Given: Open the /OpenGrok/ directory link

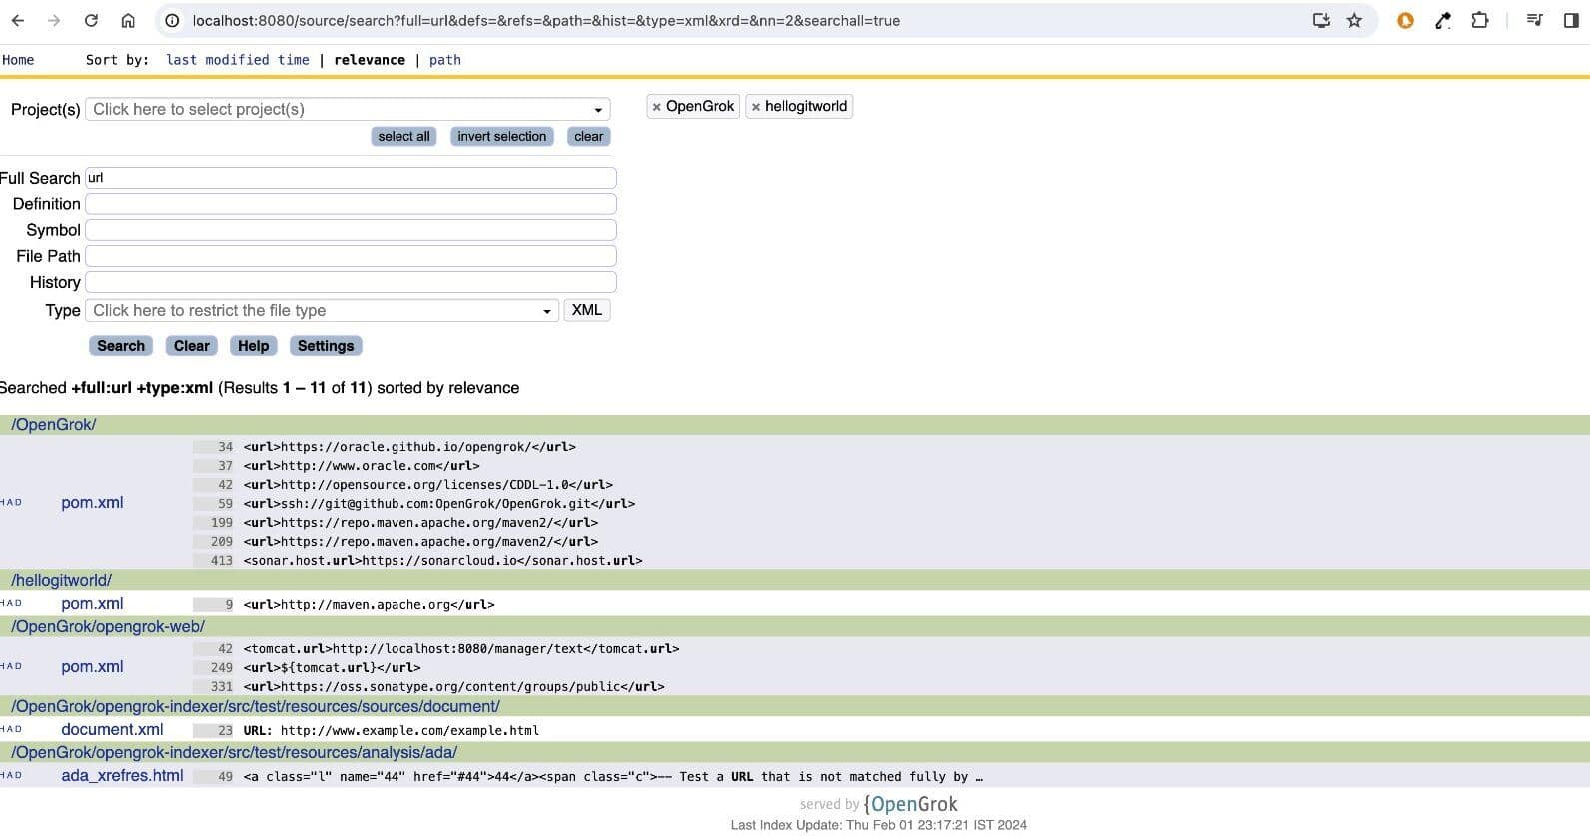Looking at the screenshot, I should point(54,424).
